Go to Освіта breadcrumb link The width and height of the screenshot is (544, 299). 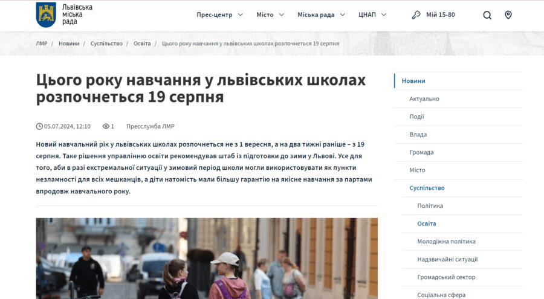pyautogui.click(x=142, y=43)
